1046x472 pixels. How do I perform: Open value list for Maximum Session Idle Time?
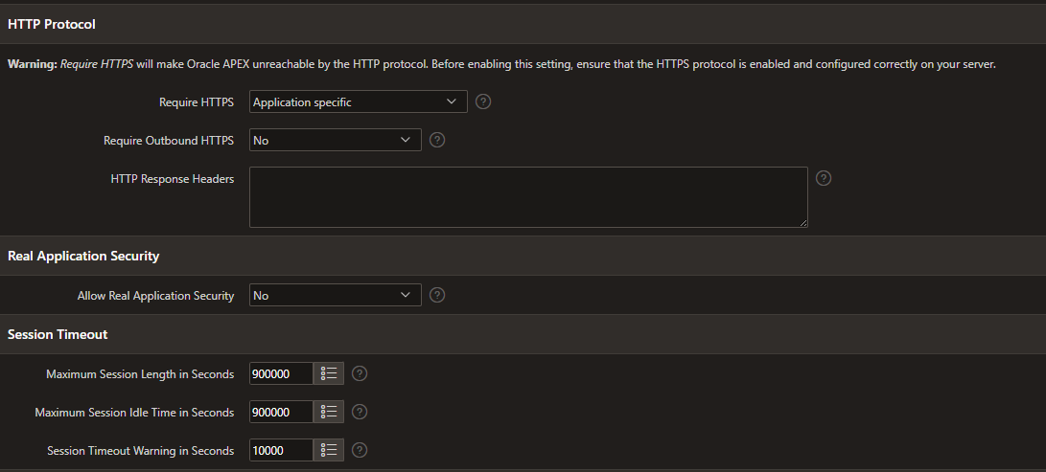pyautogui.click(x=329, y=412)
